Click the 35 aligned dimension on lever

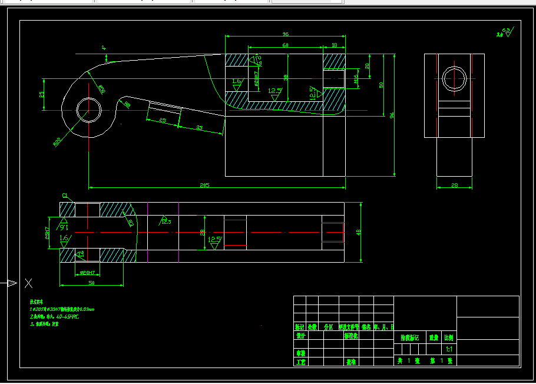[199, 128]
